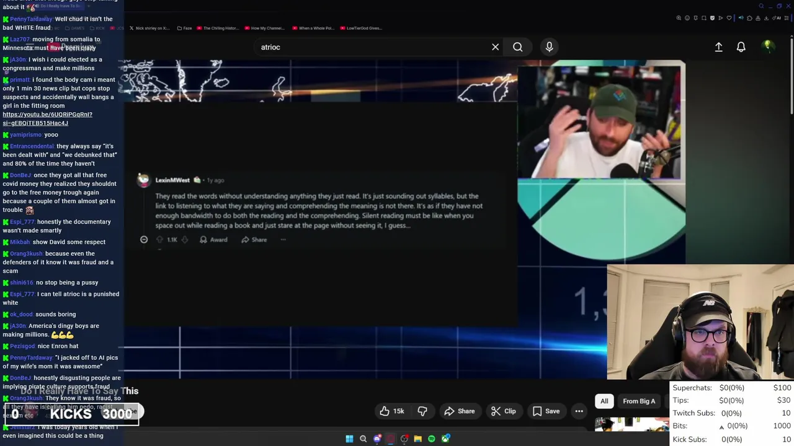Click the 'Kick Subs' goal row
Image resolution: width=794 pixels, height=446 pixels.
732,439
